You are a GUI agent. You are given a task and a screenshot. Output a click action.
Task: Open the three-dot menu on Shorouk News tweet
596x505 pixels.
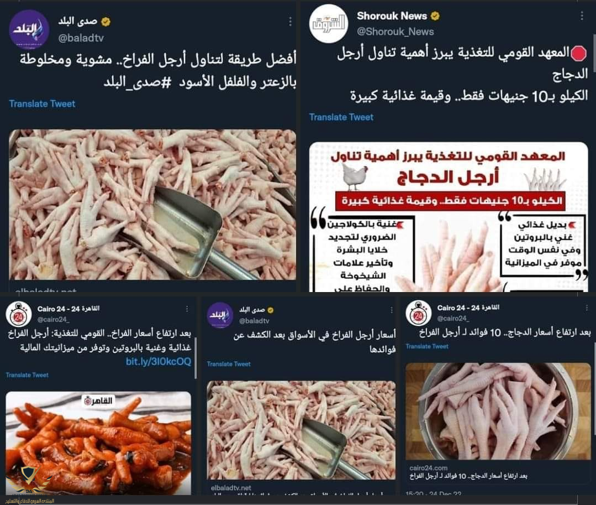[x=582, y=15]
